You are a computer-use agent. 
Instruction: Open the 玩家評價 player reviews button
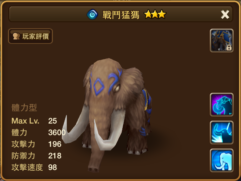tap(30, 36)
